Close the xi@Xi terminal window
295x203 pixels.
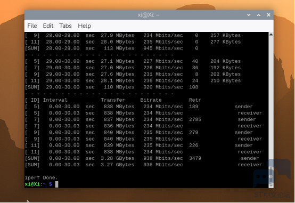[268, 15]
